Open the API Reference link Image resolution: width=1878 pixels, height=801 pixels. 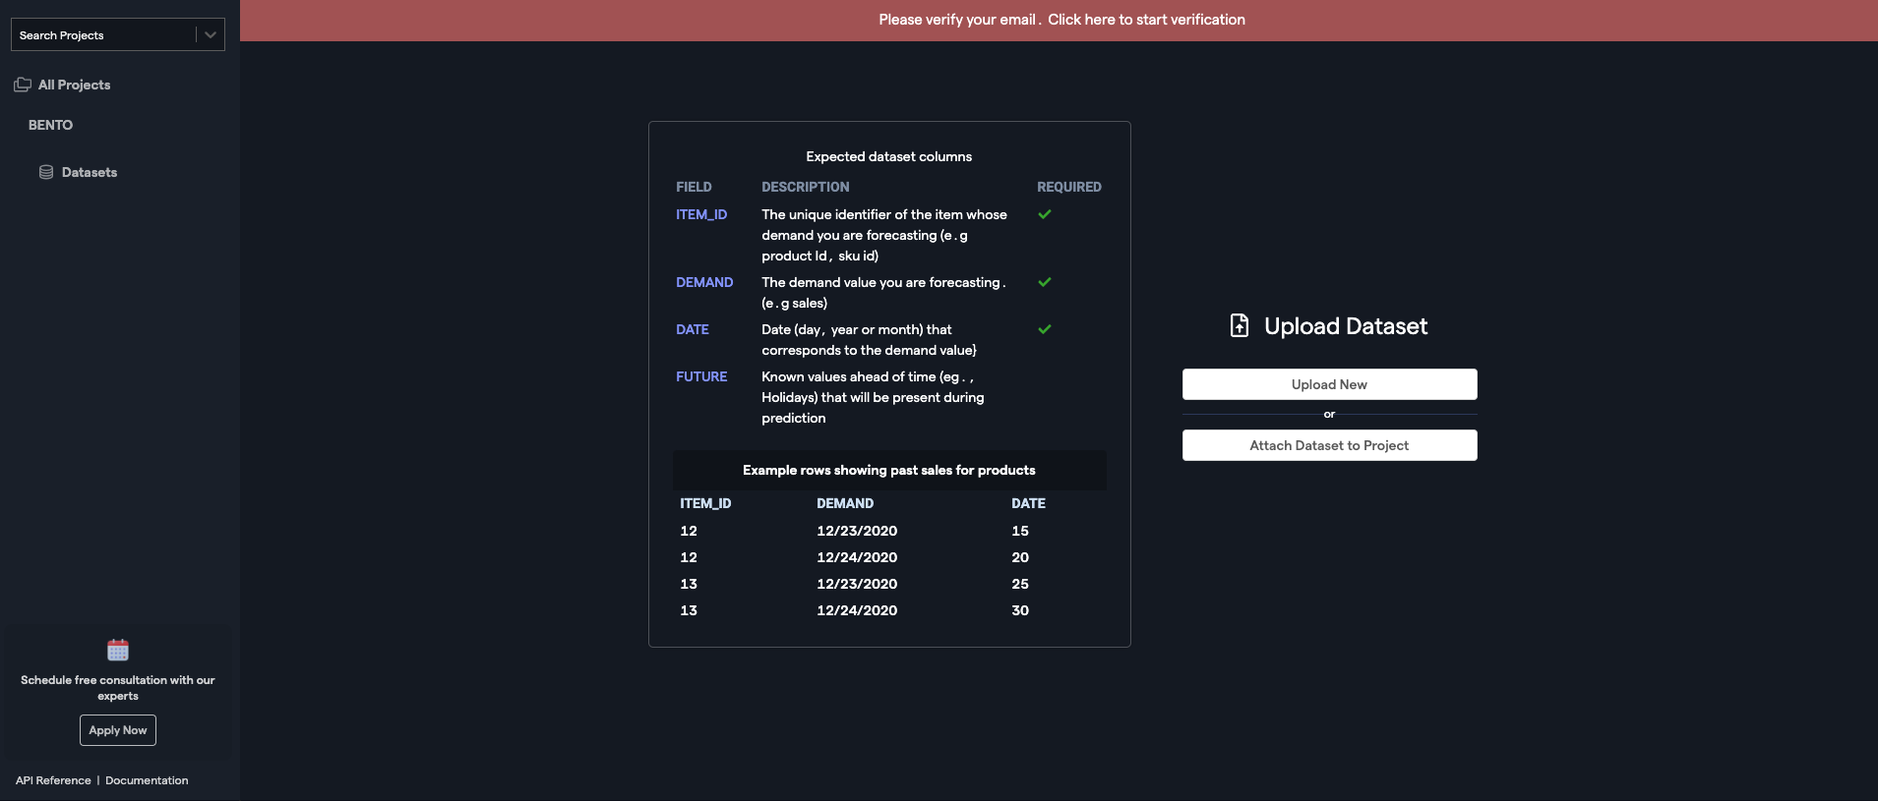tap(53, 780)
